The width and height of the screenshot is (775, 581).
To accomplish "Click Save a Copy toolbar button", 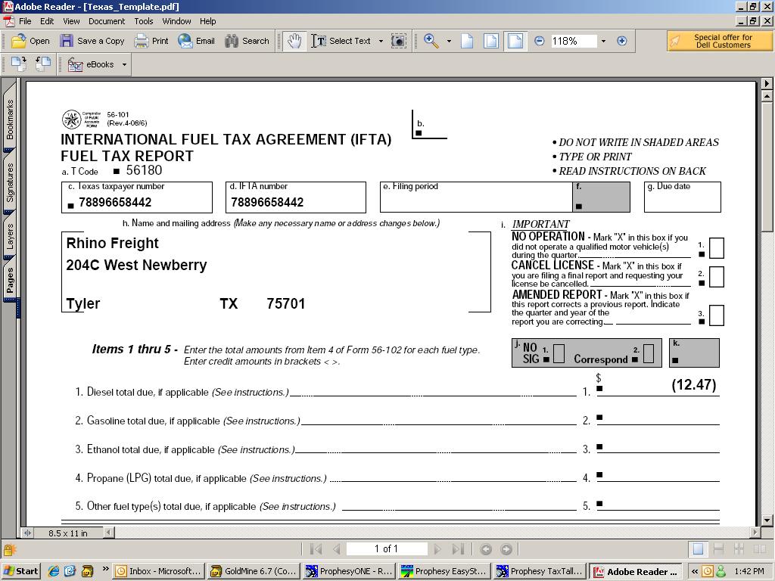I will 92,41.
